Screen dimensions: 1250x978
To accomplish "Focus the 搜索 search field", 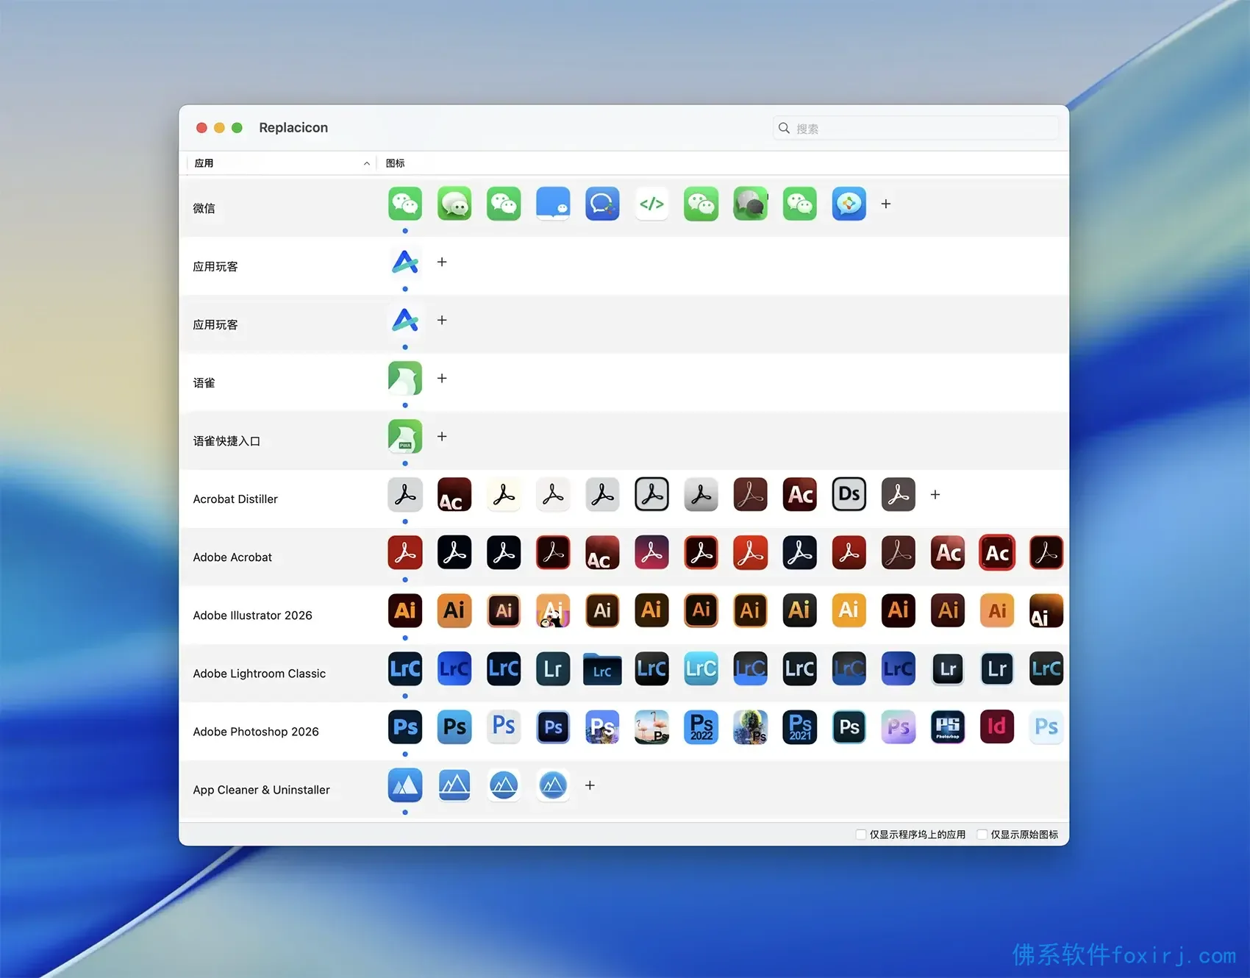I will pos(915,128).
